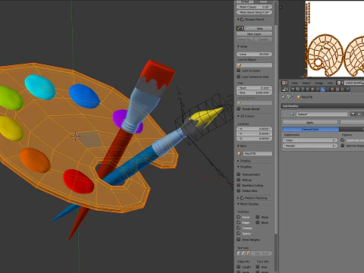The height and width of the screenshot is (273, 364).
Task: Click the New Layer button
Action: pos(254,34)
